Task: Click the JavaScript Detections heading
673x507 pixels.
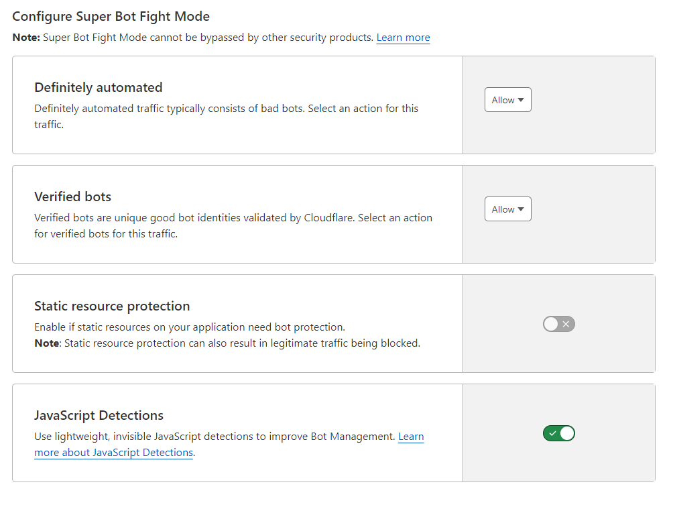Action: (99, 415)
